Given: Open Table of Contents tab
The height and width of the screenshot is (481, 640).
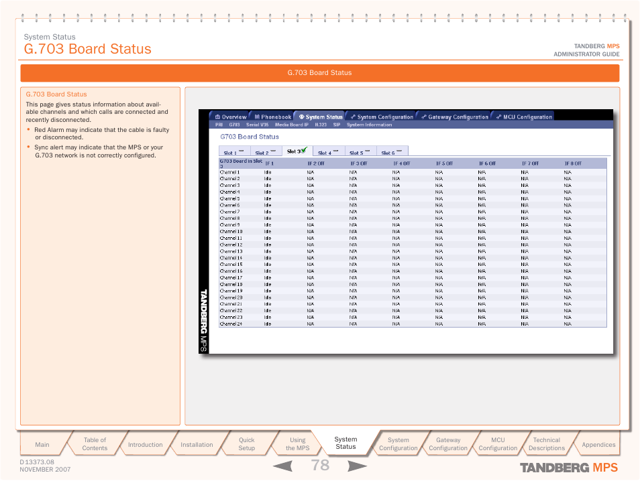Looking at the screenshot, I should [x=95, y=444].
